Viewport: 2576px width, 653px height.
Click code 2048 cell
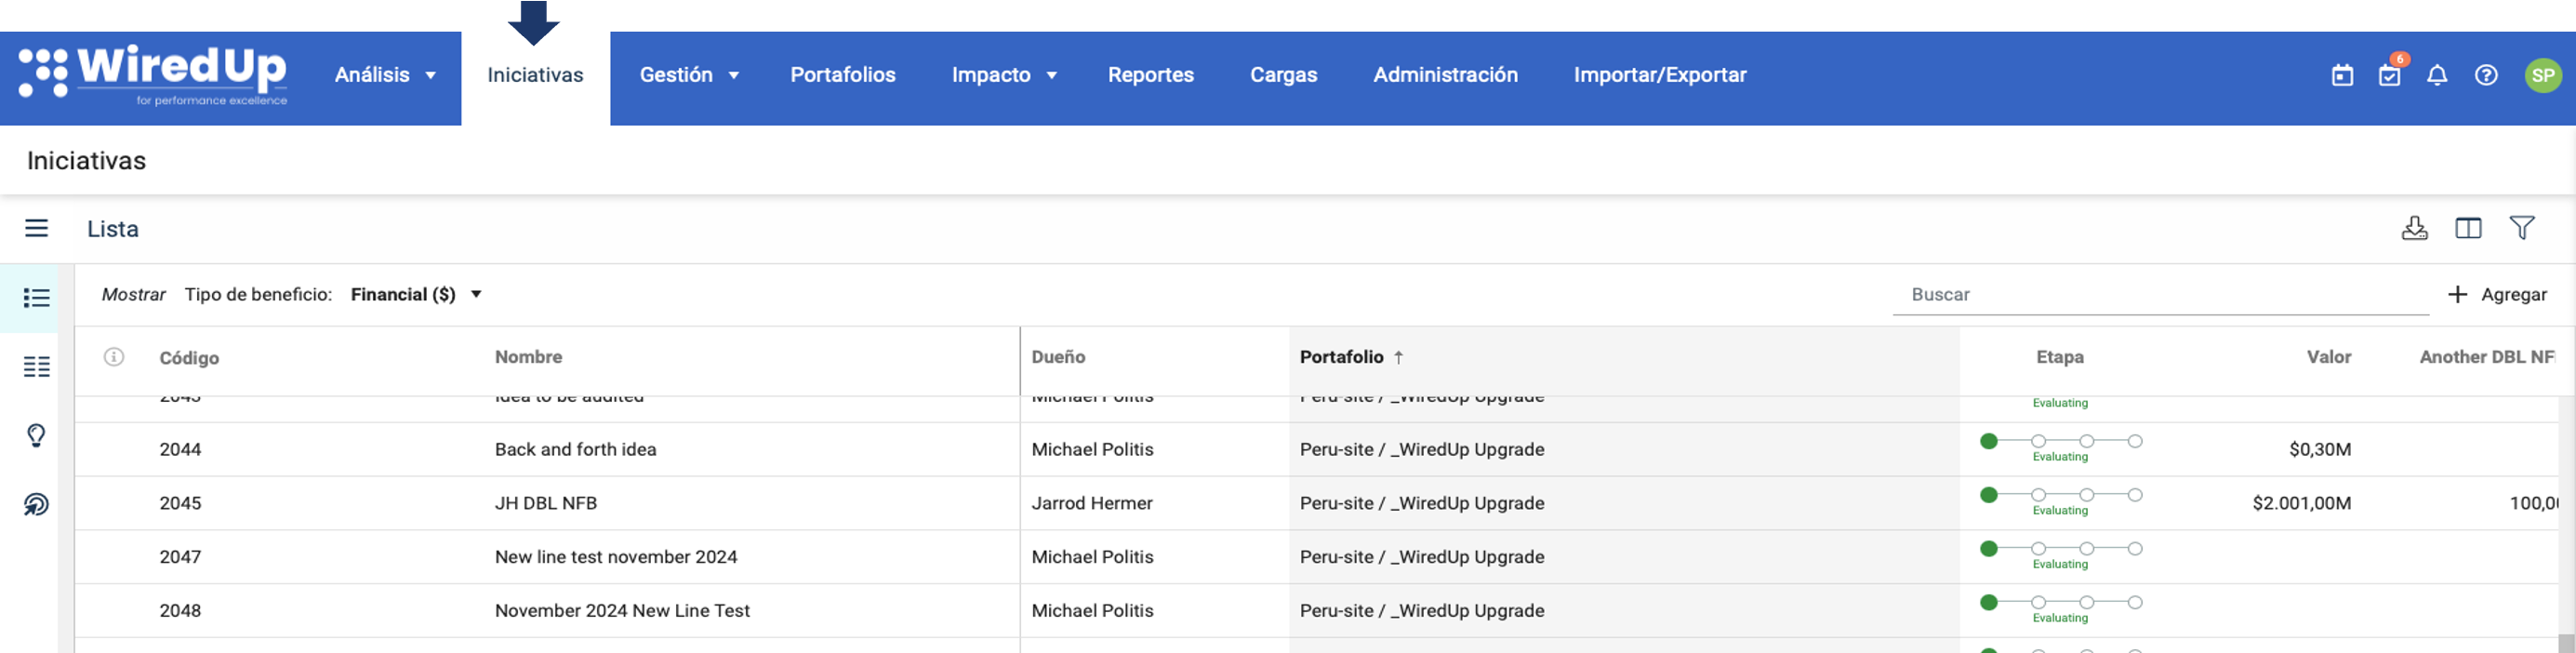(180, 611)
